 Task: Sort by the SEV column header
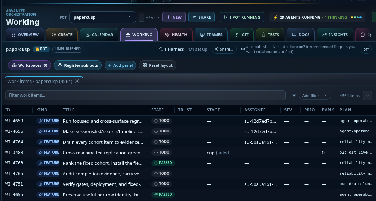click(x=288, y=110)
